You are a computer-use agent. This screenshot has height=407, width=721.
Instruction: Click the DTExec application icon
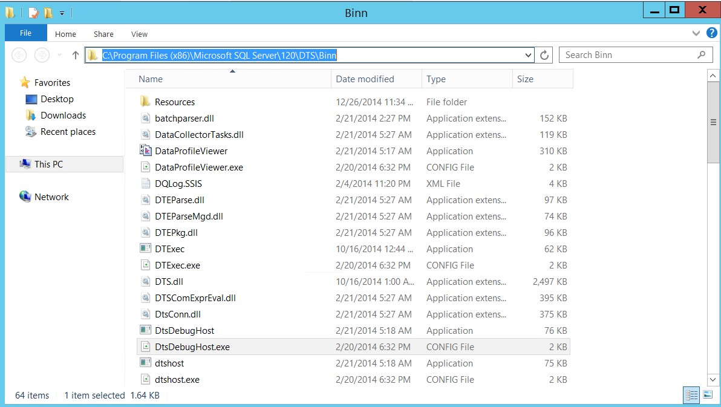click(145, 249)
